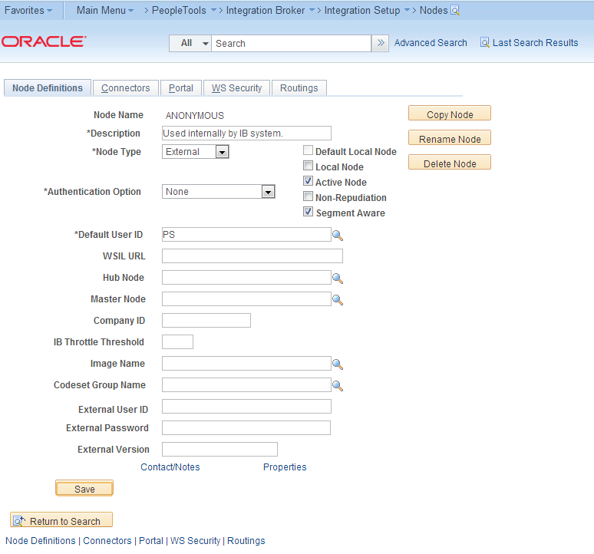Switch to the Node Definitions tab
The height and width of the screenshot is (554, 594).
coord(48,87)
